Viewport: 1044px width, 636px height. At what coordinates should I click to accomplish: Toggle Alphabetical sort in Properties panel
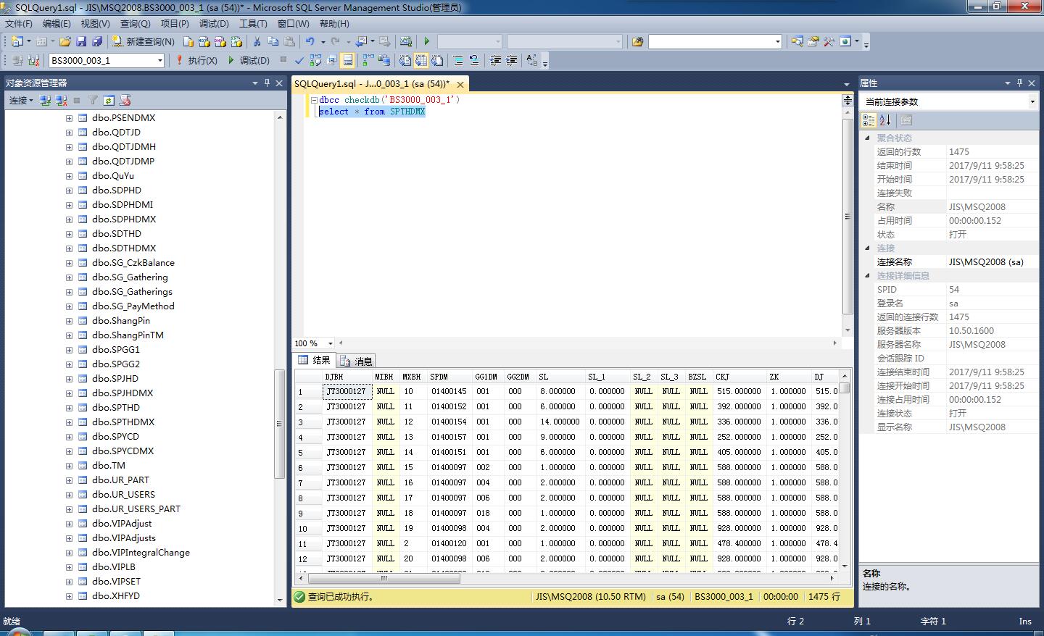point(884,120)
